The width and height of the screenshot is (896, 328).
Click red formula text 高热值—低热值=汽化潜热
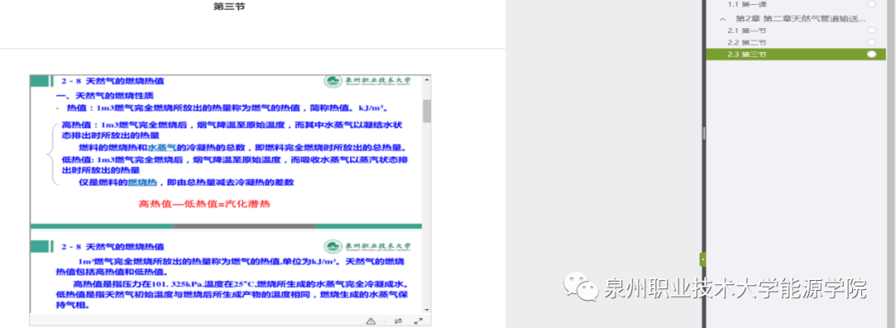(204, 204)
